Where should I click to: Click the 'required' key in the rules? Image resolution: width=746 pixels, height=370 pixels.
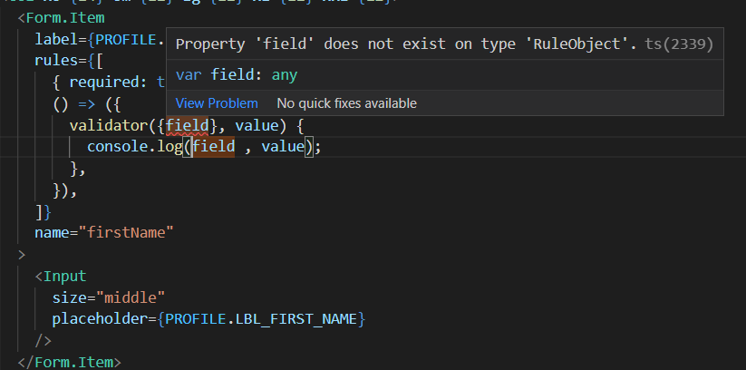(104, 83)
